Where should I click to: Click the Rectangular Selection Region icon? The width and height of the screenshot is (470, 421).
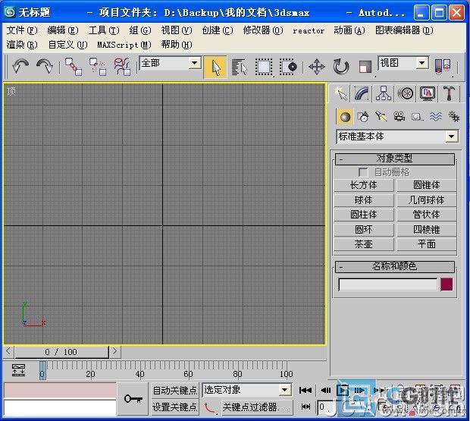pyautogui.click(x=264, y=67)
